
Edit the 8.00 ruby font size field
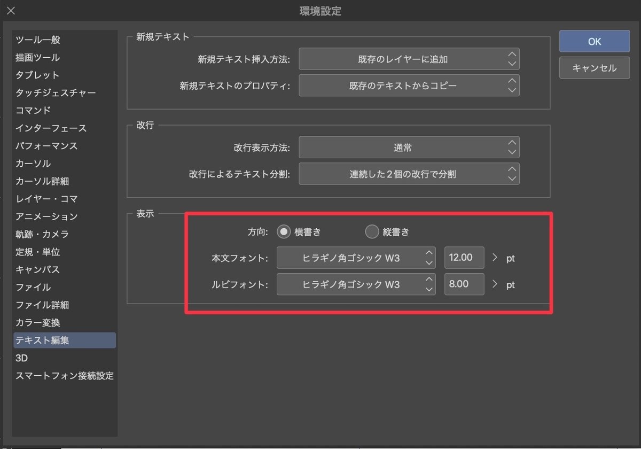coord(464,284)
